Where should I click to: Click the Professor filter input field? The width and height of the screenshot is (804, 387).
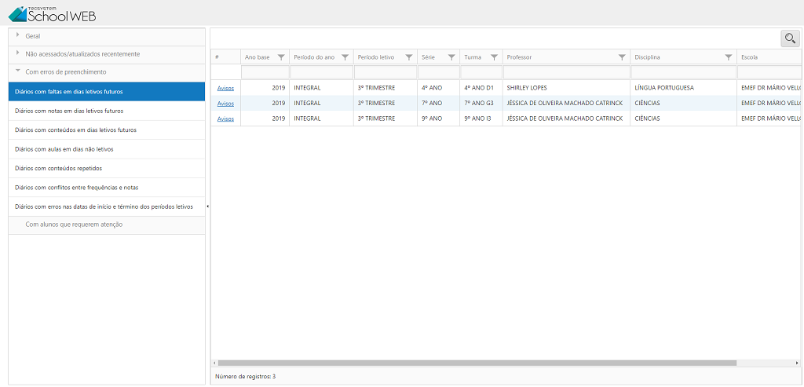click(x=566, y=72)
